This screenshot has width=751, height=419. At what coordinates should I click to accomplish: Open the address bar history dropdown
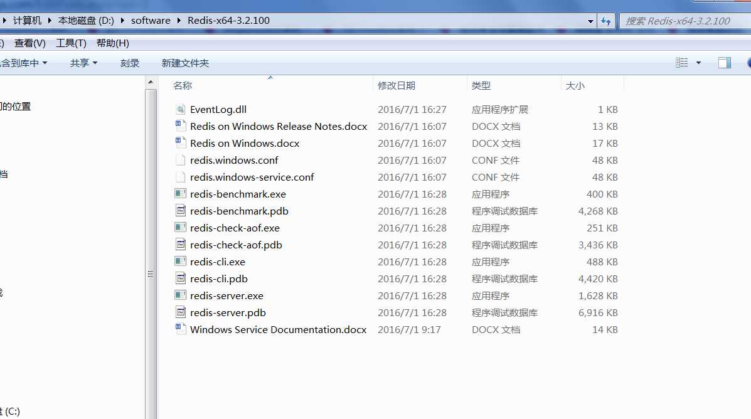[590, 21]
